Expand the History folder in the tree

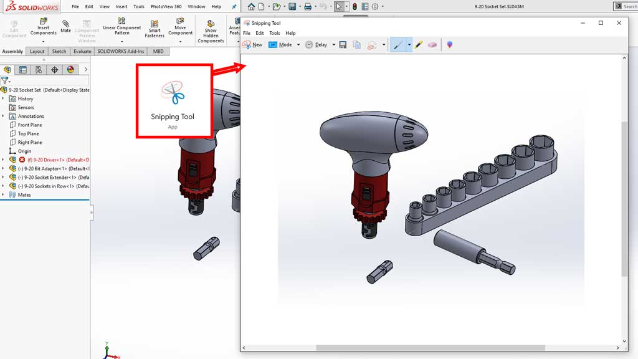(3, 98)
